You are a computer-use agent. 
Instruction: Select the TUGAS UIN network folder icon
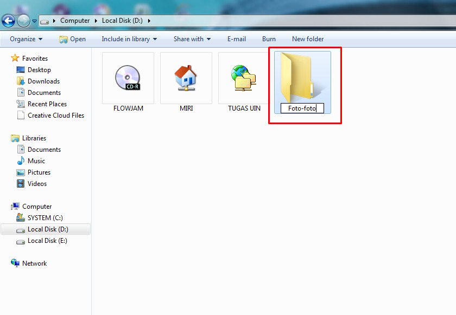coord(244,78)
